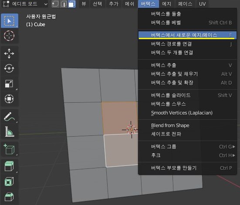The image size is (240, 205).
Task: Select the Bevel tool
Action: (9, 197)
